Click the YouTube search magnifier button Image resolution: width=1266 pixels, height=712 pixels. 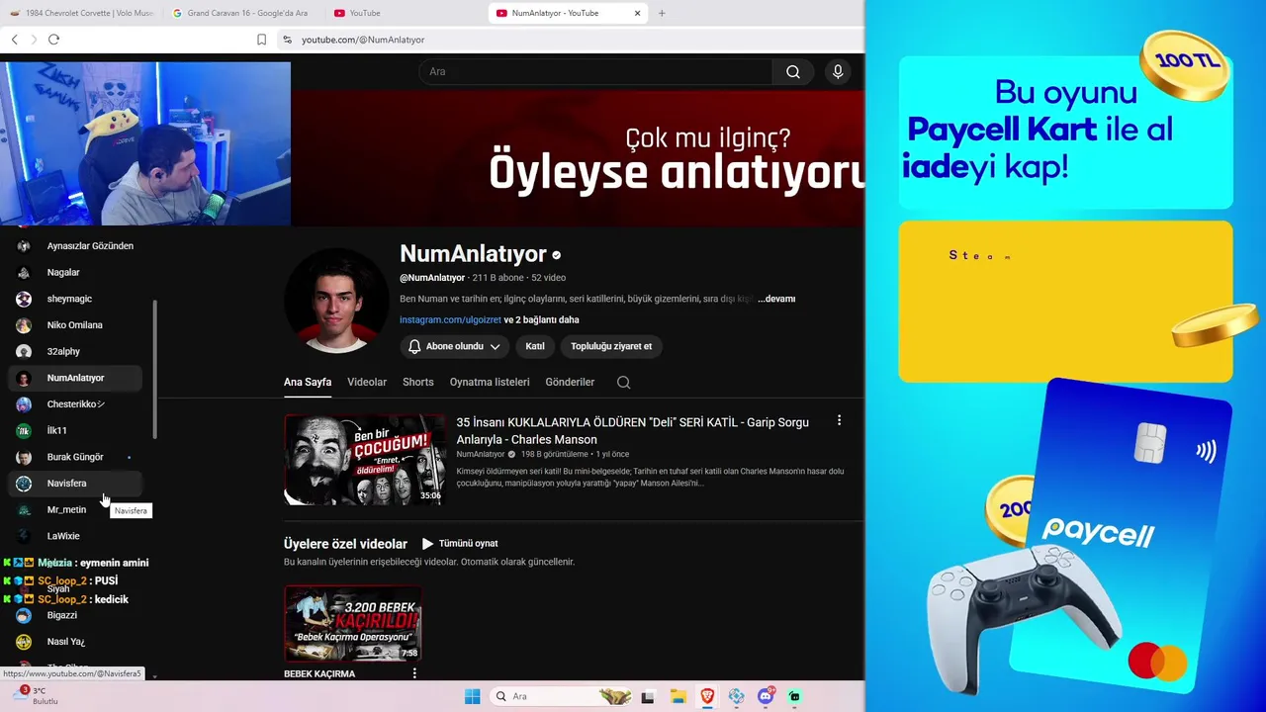(x=793, y=71)
